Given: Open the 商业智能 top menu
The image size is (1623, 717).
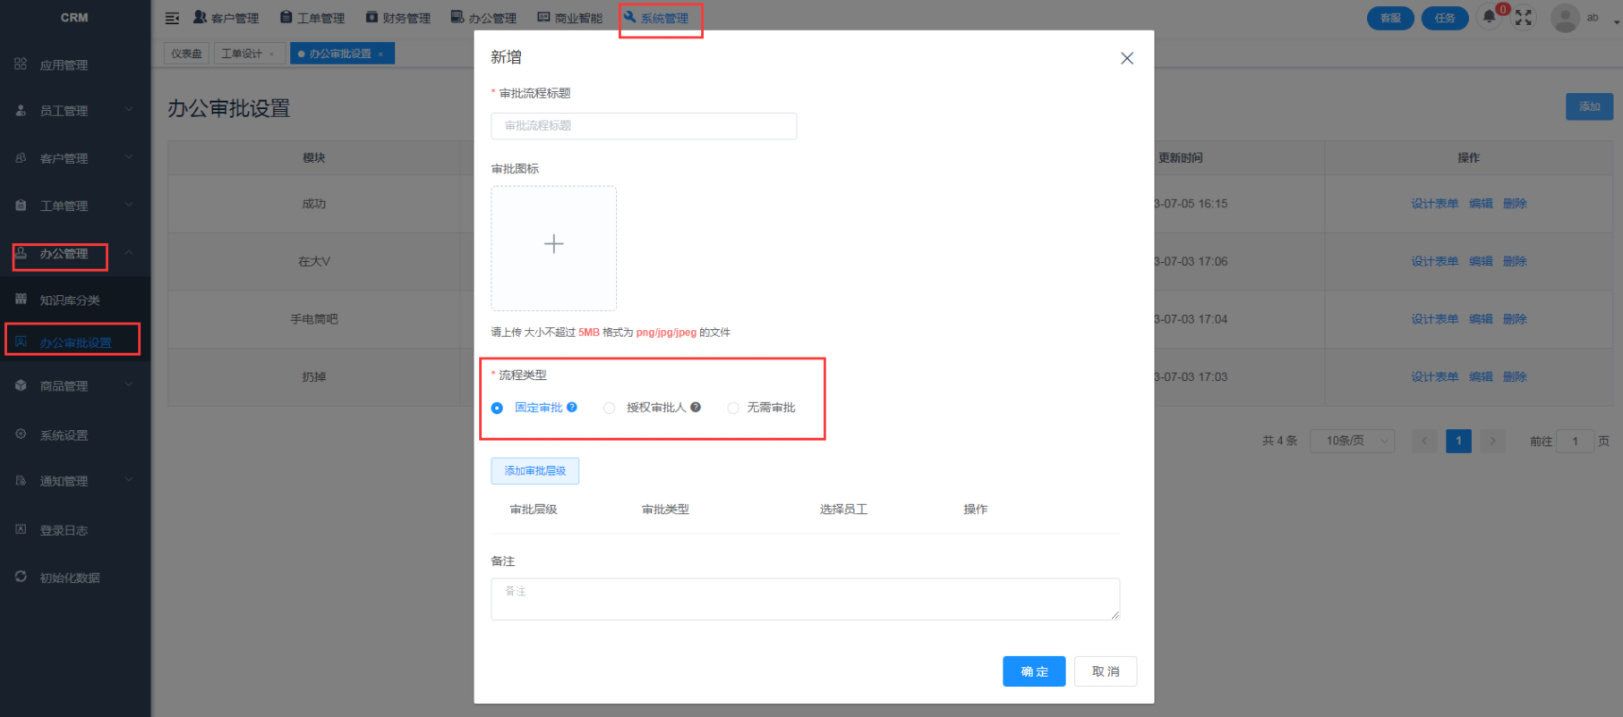Looking at the screenshot, I should pyautogui.click(x=570, y=18).
